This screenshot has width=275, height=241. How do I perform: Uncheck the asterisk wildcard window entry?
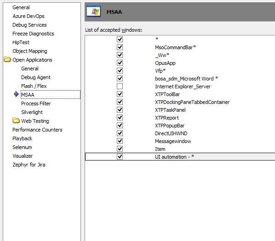(120, 39)
